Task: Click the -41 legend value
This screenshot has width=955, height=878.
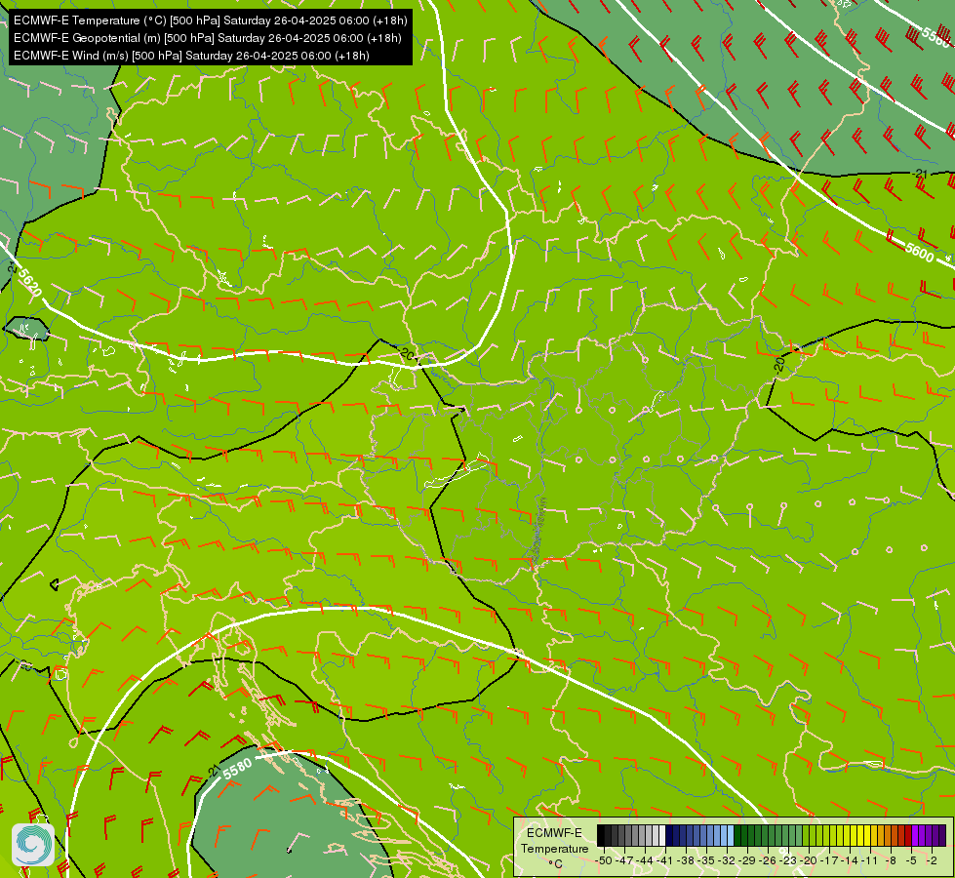Action: (665, 861)
